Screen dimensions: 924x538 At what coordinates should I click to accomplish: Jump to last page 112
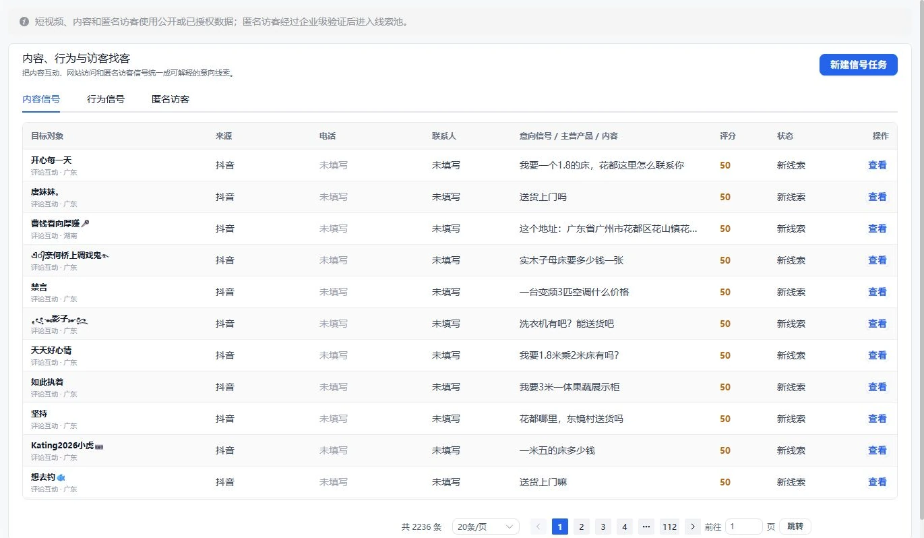[669, 527]
